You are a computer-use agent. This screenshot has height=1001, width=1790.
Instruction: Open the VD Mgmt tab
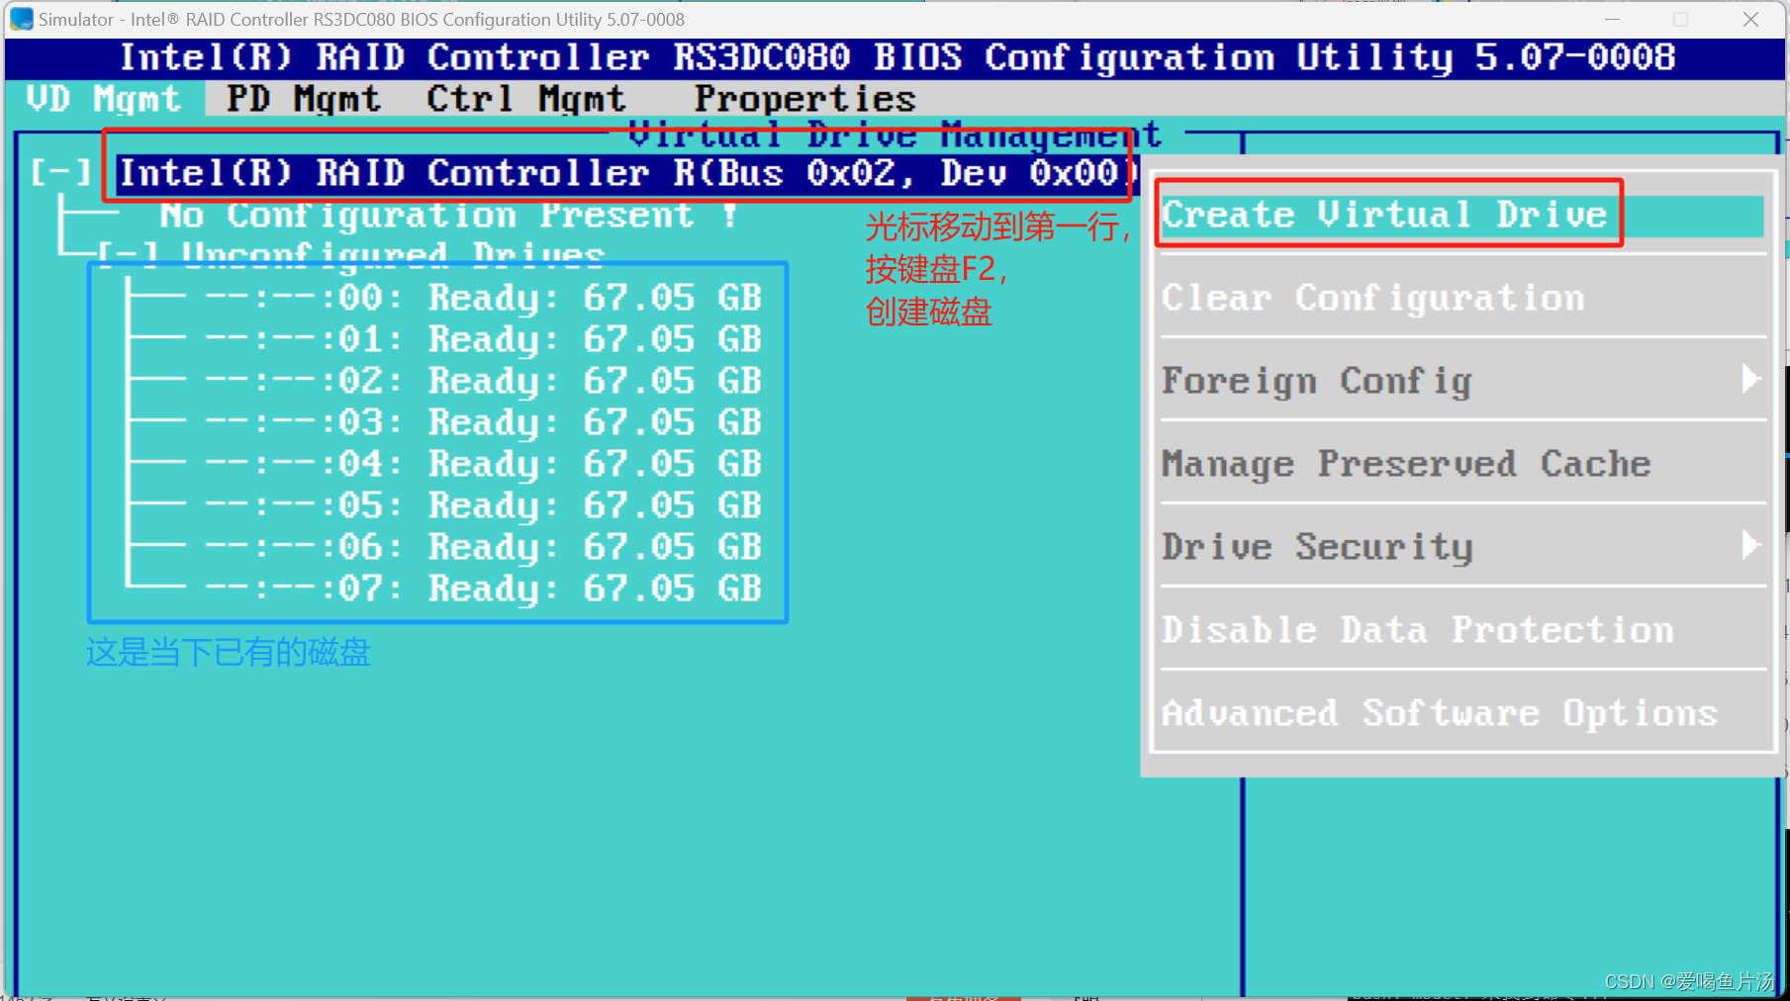[104, 99]
